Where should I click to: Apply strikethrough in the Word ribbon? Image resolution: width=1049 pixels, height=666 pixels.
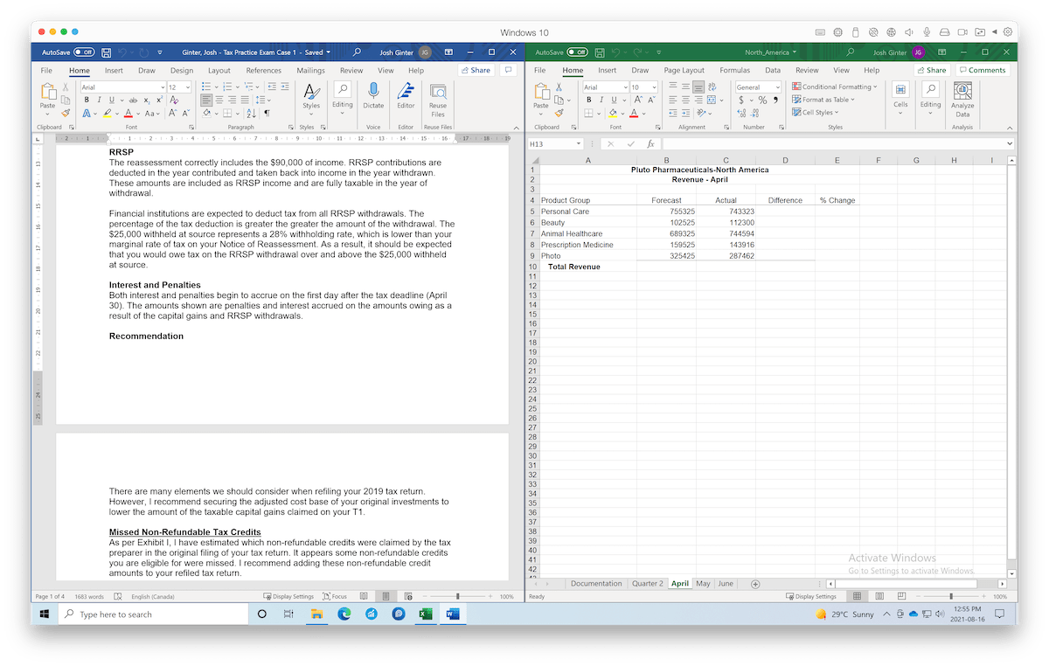tap(133, 101)
